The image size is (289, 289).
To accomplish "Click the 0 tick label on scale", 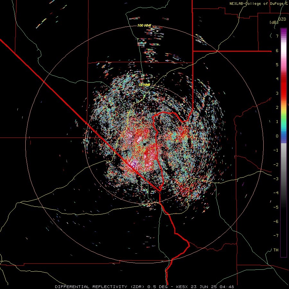I will (x=277, y=136).
